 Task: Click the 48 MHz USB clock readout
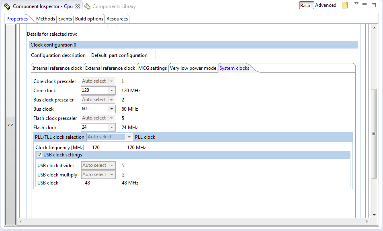pyautogui.click(x=130, y=183)
